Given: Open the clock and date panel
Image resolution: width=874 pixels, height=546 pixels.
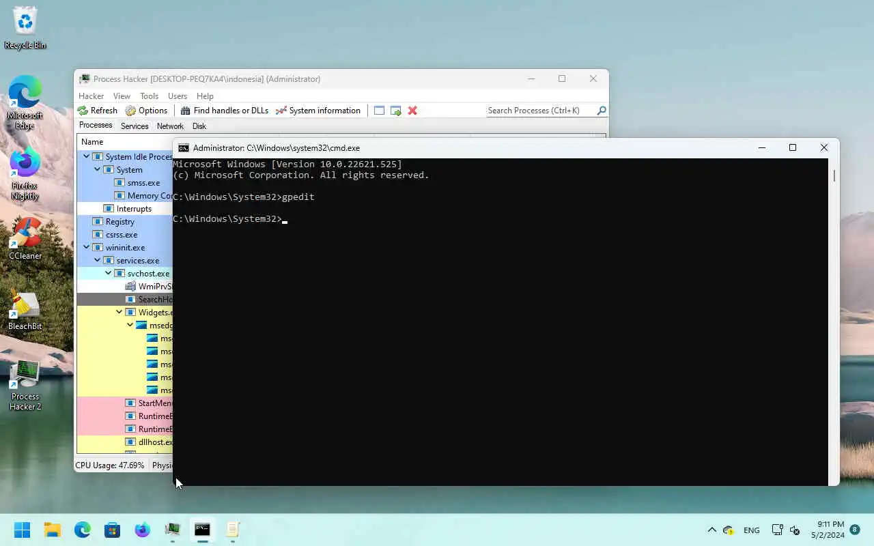Looking at the screenshot, I should coord(828,530).
